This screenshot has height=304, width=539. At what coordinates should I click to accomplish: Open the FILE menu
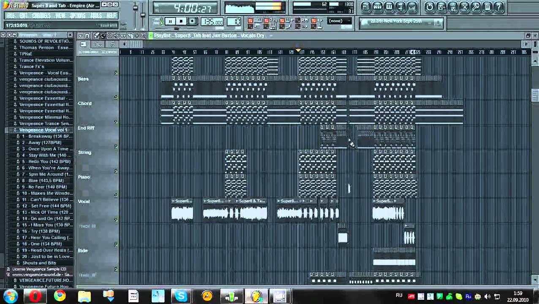[11, 16]
